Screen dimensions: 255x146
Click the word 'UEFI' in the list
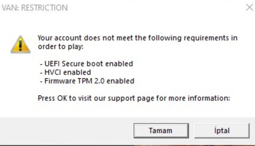(49, 64)
